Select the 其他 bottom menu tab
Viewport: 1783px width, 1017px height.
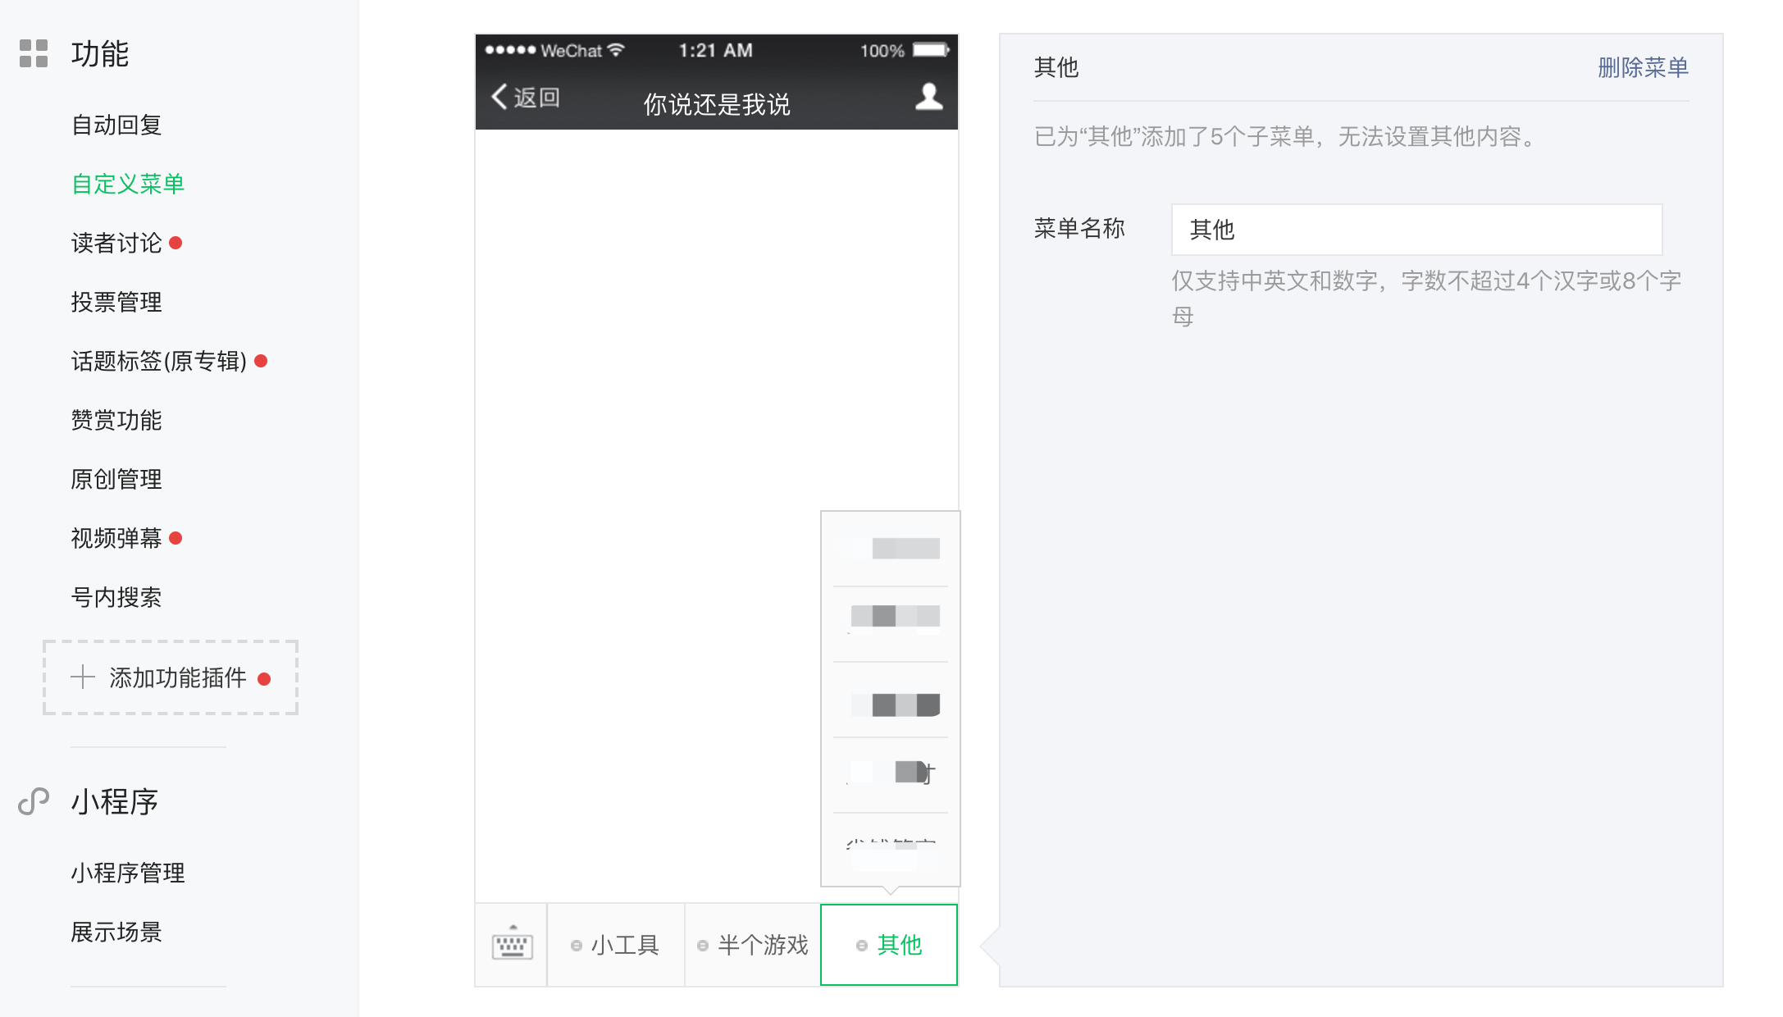(x=889, y=945)
